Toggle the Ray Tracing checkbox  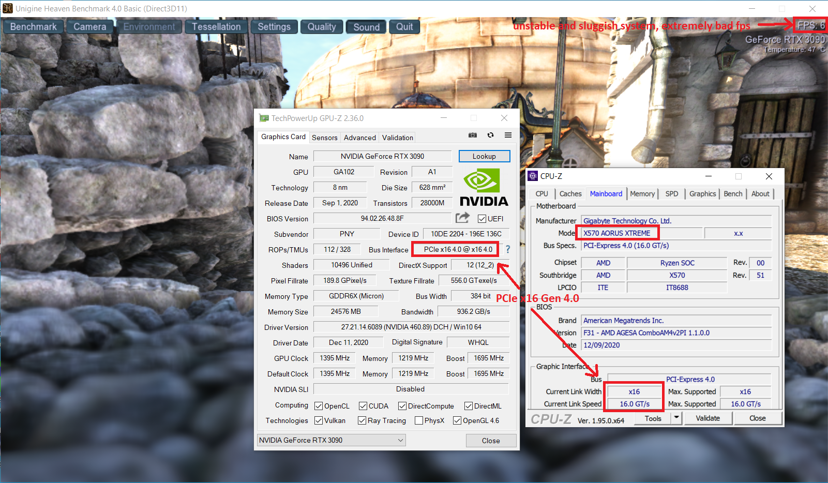click(x=362, y=420)
